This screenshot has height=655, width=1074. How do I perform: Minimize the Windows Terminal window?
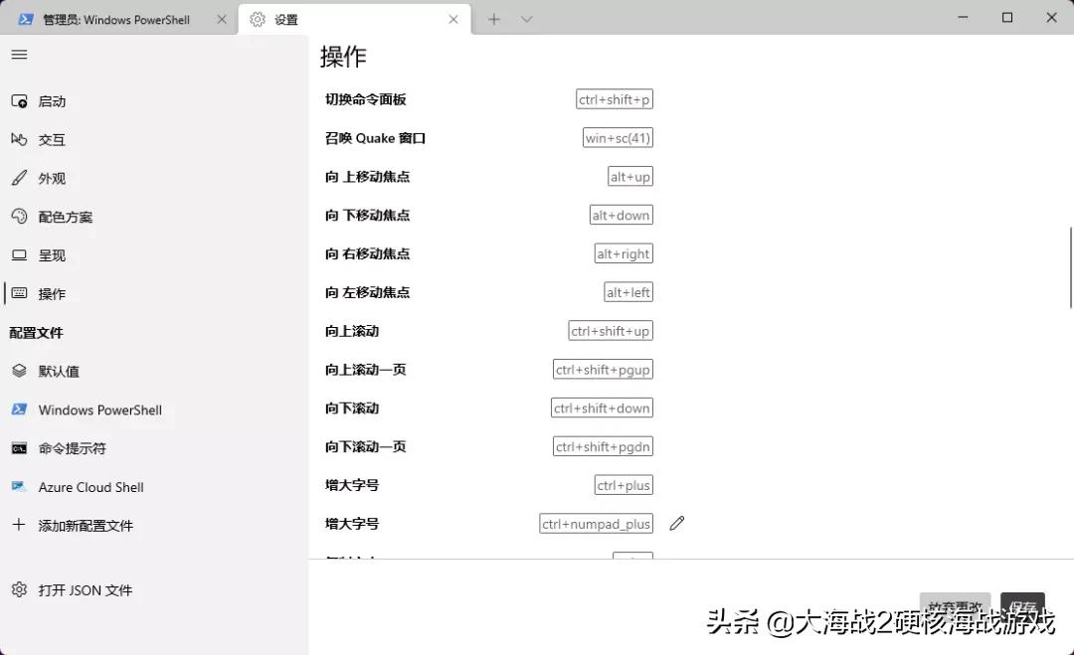tap(963, 17)
